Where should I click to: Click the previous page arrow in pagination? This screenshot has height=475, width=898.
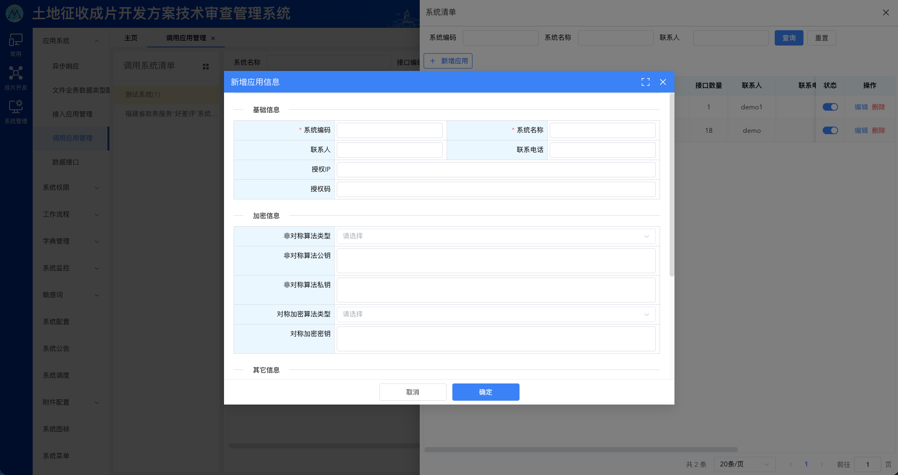click(791, 464)
